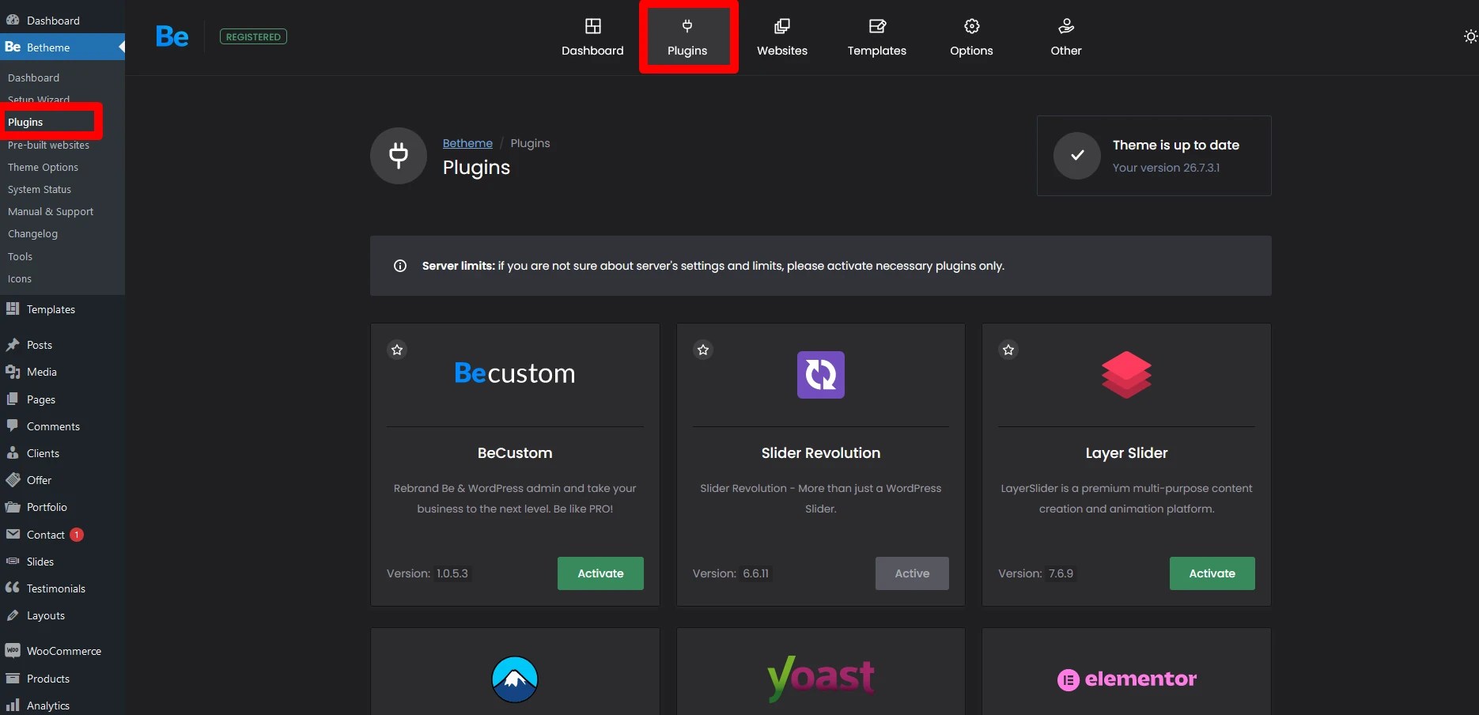1479x715 pixels.
Task: Open Media via its media icon
Action: [x=13, y=372]
